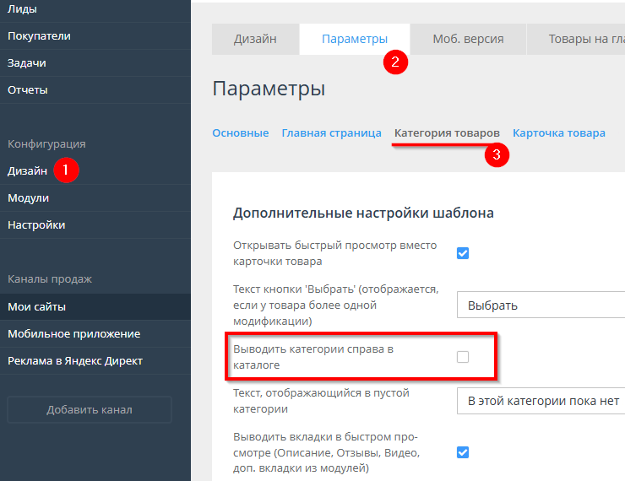Open the Главная страница parameters link
The image size is (625, 481).
tap(331, 133)
